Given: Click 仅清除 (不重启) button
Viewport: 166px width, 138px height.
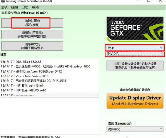Looking at the screenshot, I should [32, 34].
